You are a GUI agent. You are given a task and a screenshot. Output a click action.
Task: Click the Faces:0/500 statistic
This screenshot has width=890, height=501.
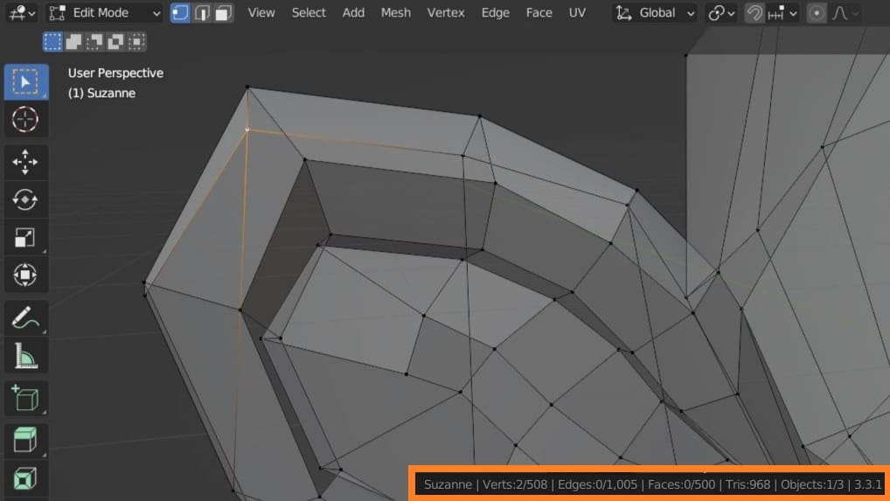click(681, 484)
